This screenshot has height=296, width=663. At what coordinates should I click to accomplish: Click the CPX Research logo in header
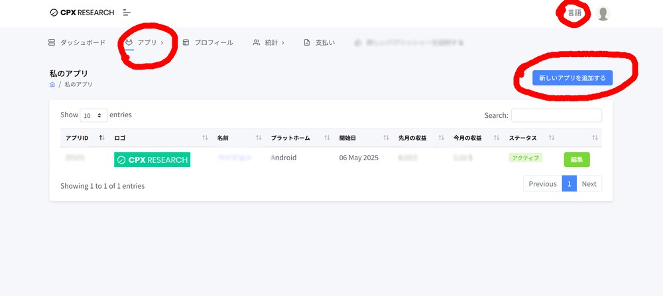[x=82, y=13]
